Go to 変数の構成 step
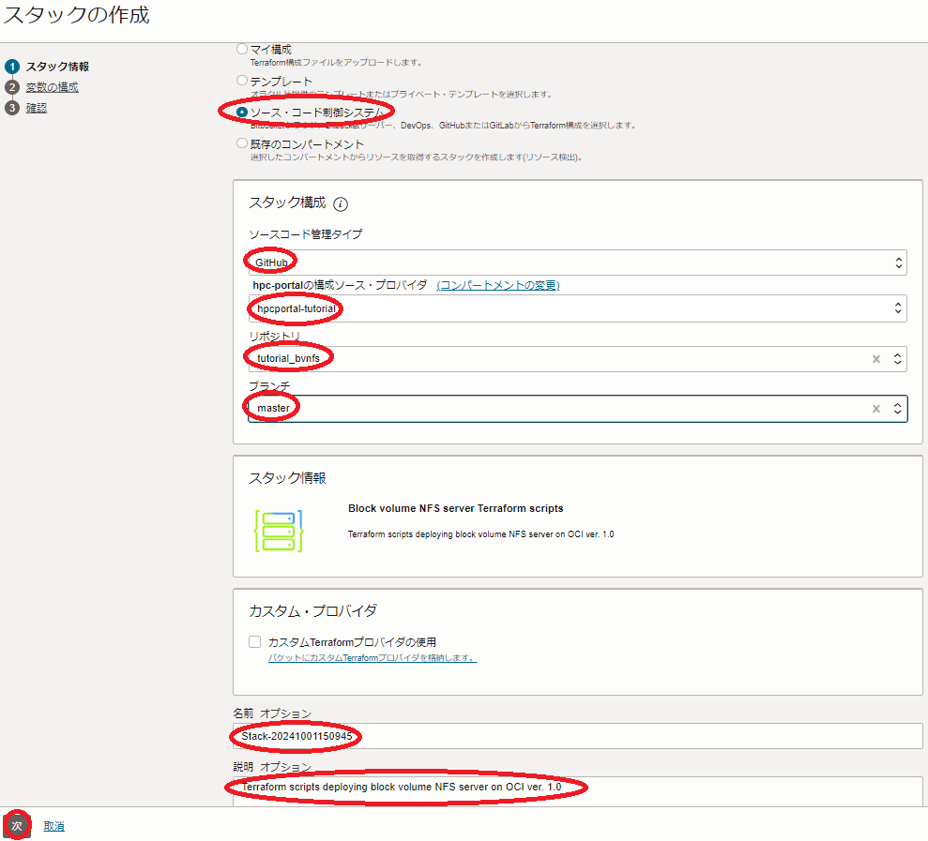 point(52,87)
